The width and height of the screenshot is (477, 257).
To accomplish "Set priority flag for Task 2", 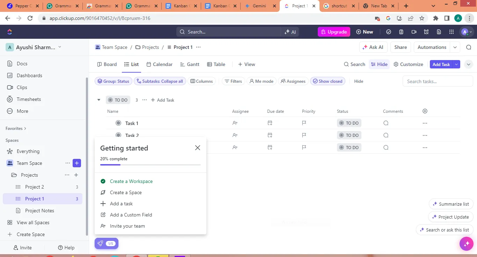I will pos(304,135).
